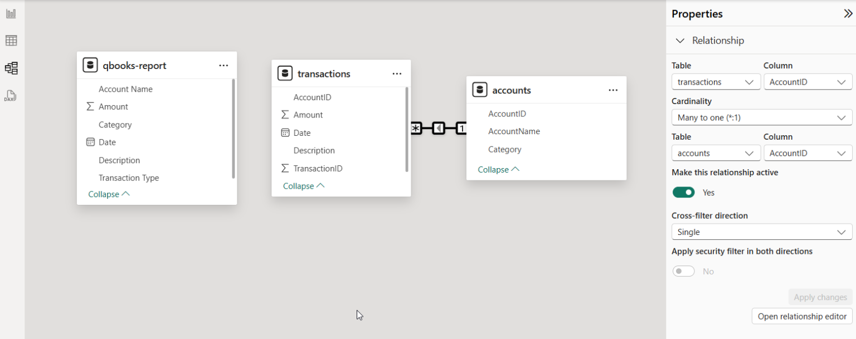
Task: Click the sigma icon beside transactions Amount field
Action: [x=284, y=115]
